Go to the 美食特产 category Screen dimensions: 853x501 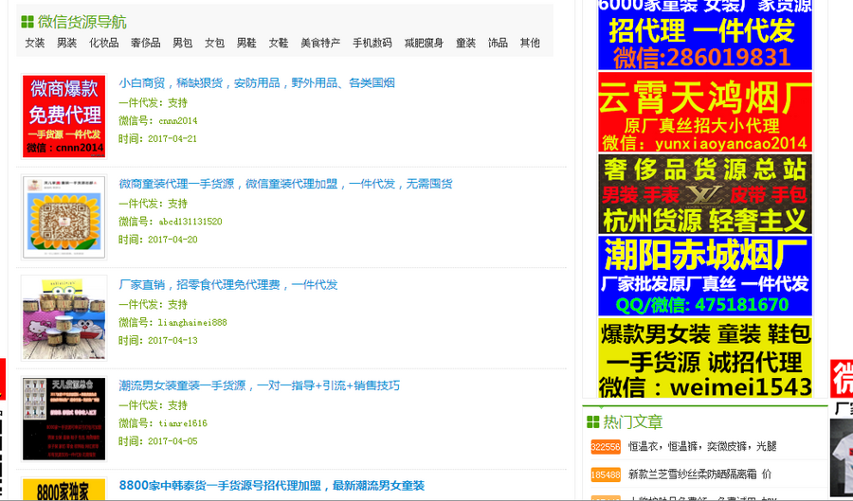pyautogui.click(x=320, y=43)
